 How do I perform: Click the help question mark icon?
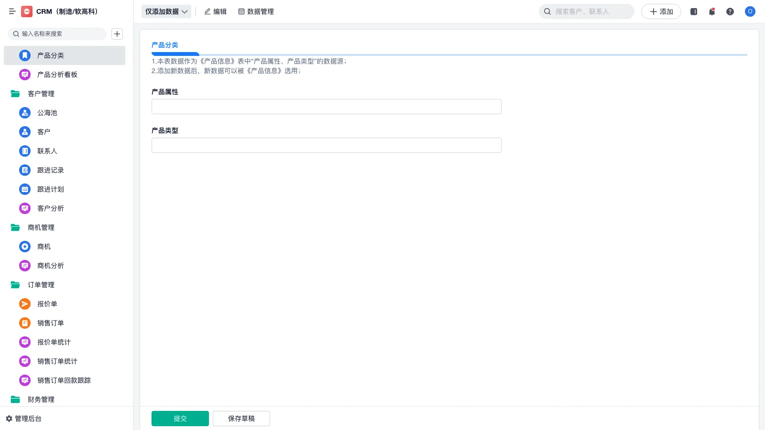pyautogui.click(x=730, y=11)
